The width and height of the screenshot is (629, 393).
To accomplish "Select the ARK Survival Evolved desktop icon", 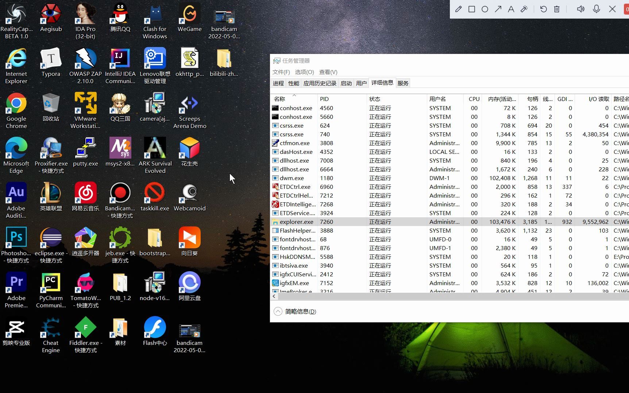I will (x=155, y=156).
